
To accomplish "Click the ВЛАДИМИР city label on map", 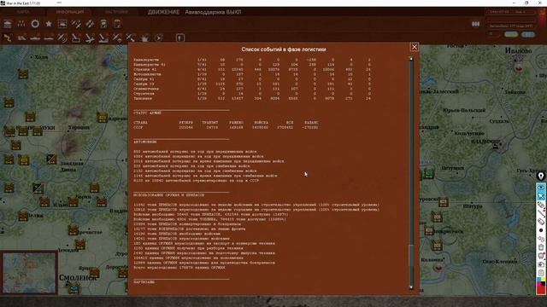I will tap(486, 142).
